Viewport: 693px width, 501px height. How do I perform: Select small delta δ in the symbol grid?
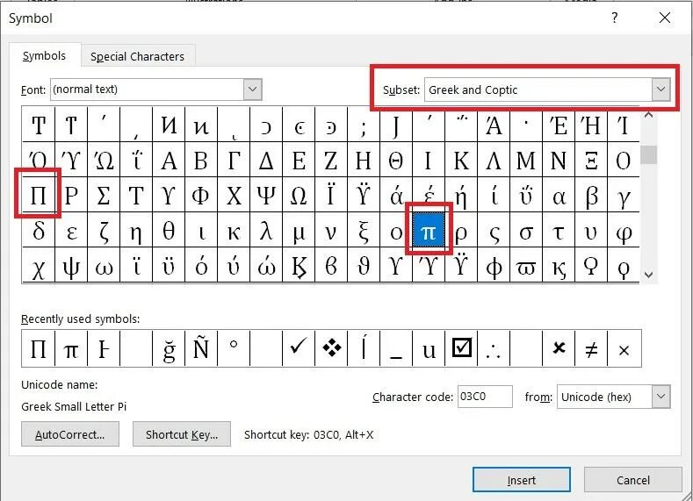pos(39,231)
